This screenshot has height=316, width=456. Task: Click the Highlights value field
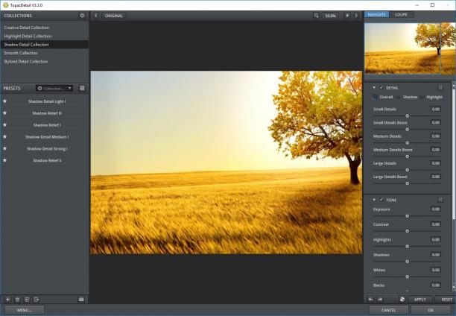point(436,239)
